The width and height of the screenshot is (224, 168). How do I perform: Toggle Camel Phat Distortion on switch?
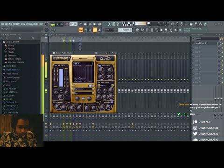pyautogui.click(x=100, y=66)
